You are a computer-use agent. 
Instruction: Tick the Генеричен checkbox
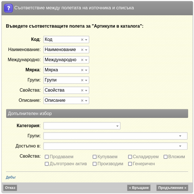click(130, 164)
